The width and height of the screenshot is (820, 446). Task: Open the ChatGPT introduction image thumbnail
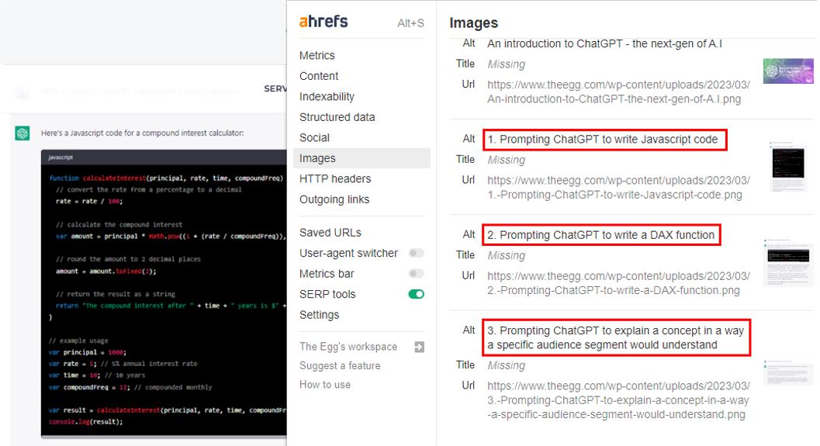[x=788, y=71]
